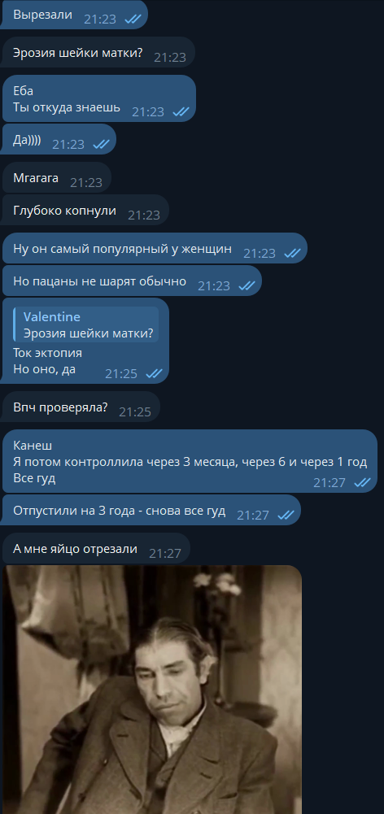Viewport: 384px width, 814px height.
Task: Click the name Valentine in the quoted reply
Action: 52,316
